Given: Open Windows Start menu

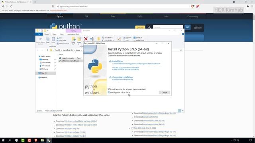Looking at the screenshot, I should [3, 140].
